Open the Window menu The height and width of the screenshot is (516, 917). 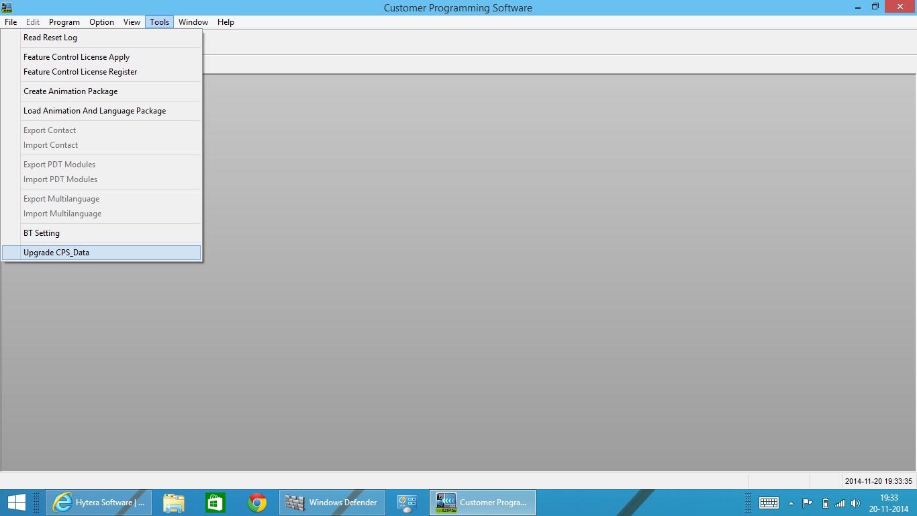[193, 22]
